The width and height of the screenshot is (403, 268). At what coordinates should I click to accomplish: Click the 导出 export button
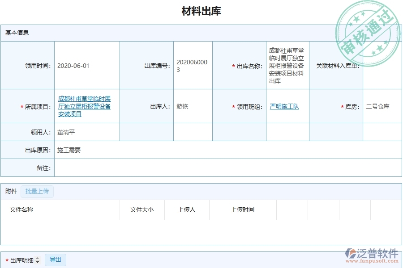(56, 260)
